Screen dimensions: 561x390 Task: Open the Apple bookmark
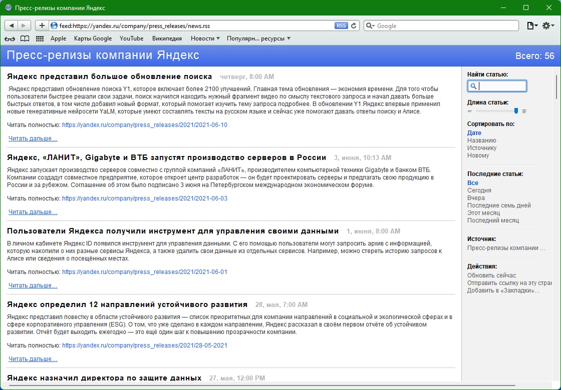(x=58, y=38)
